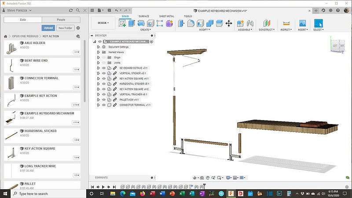Expand the VERTICAL TRACKER v6:1 tree item

click(x=99, y=95)
